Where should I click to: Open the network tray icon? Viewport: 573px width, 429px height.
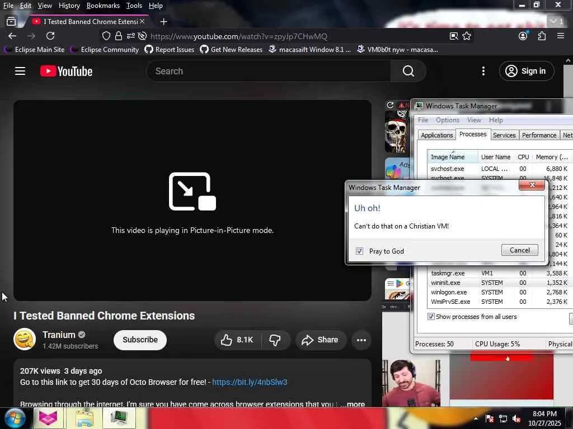pyautogui.click(x=503, y=419)
